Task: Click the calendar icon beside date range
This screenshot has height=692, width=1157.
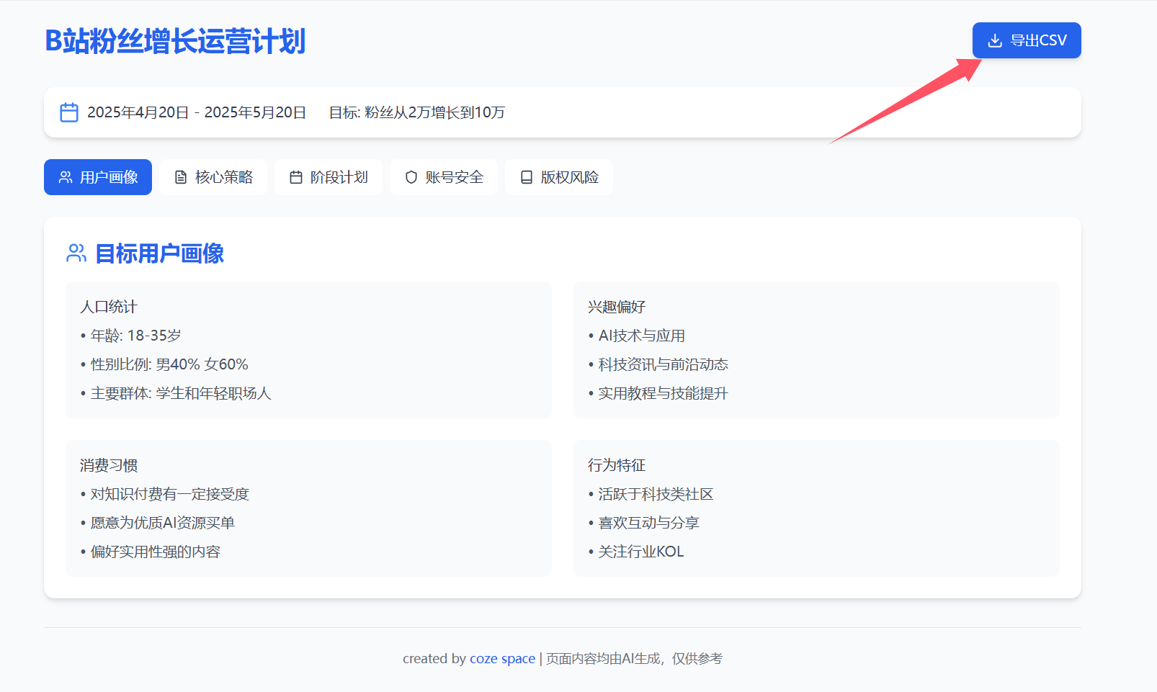Action: [x=69, y=112]
